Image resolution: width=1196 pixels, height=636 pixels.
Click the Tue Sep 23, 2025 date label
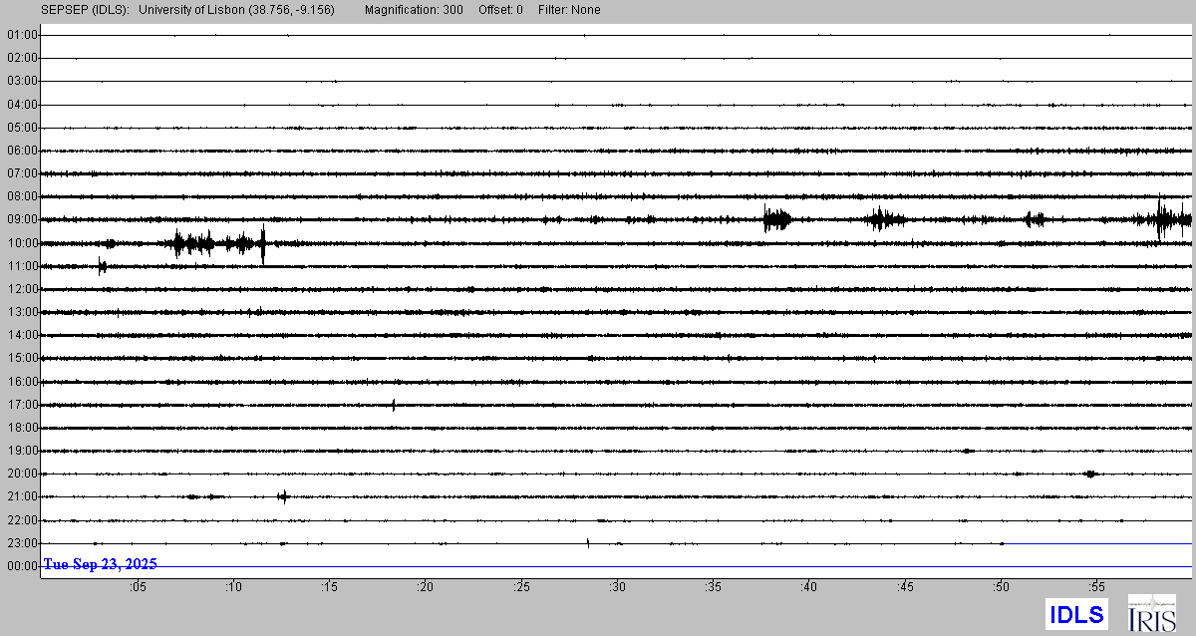tap(100, 564)
